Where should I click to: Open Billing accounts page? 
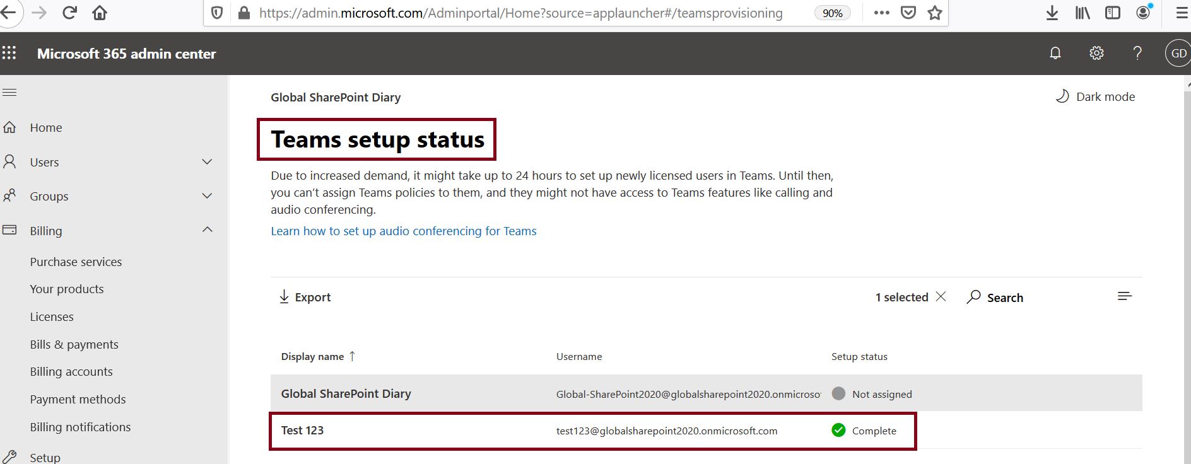tap(71, 371)
